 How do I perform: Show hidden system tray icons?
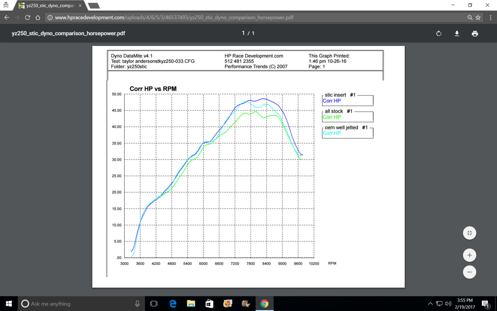pyautogui.click(x=430, y=304)
